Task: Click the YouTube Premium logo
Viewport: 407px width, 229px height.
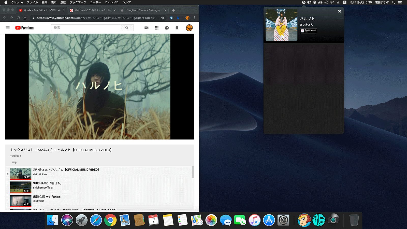Action: point(24,28)
